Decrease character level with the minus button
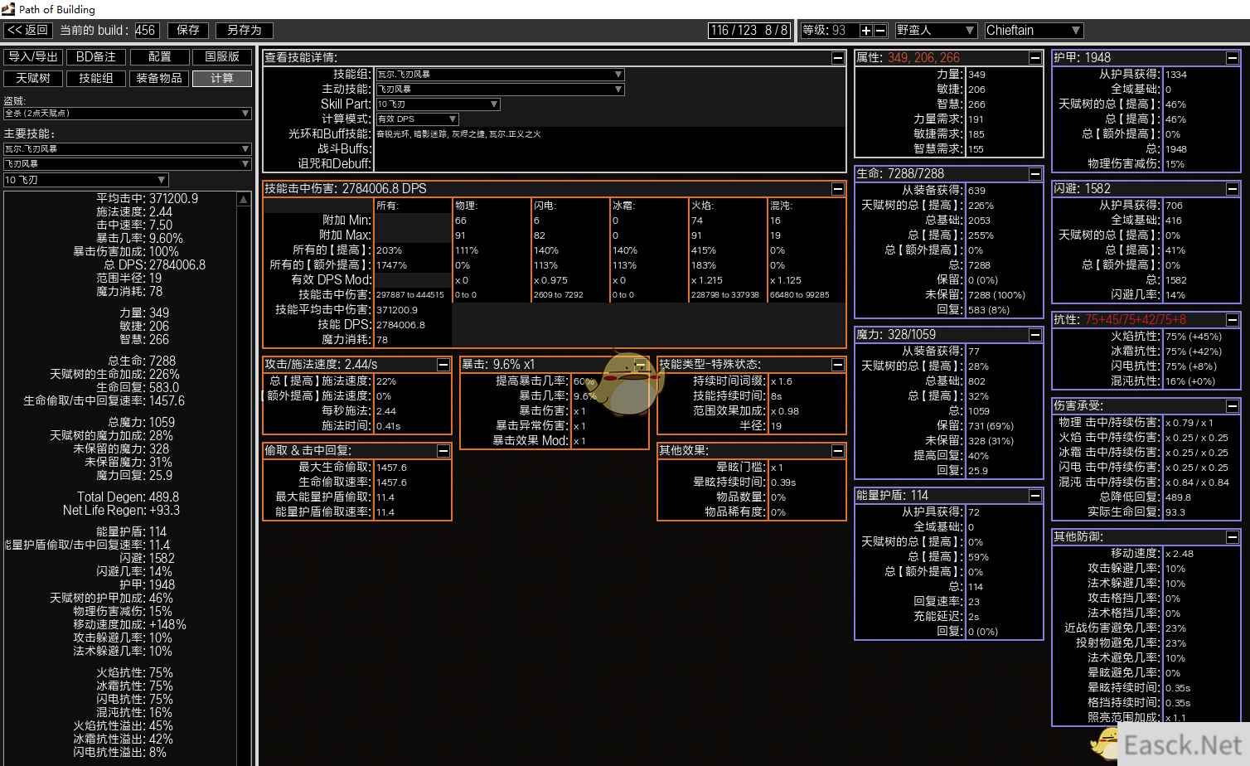 tap(880, 31)
